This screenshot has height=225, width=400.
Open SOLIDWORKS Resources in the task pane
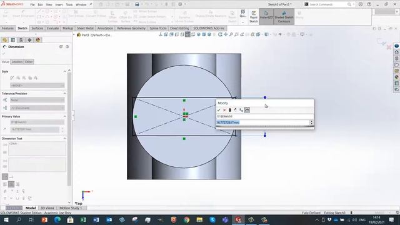tap(396, 52)
